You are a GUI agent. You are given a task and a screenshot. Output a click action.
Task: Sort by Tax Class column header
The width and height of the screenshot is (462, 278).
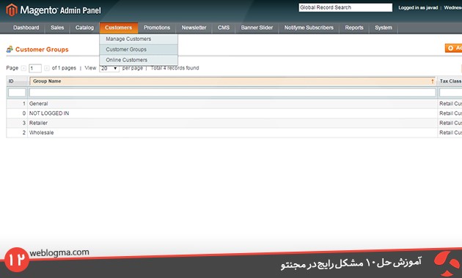tap(450, 81)
